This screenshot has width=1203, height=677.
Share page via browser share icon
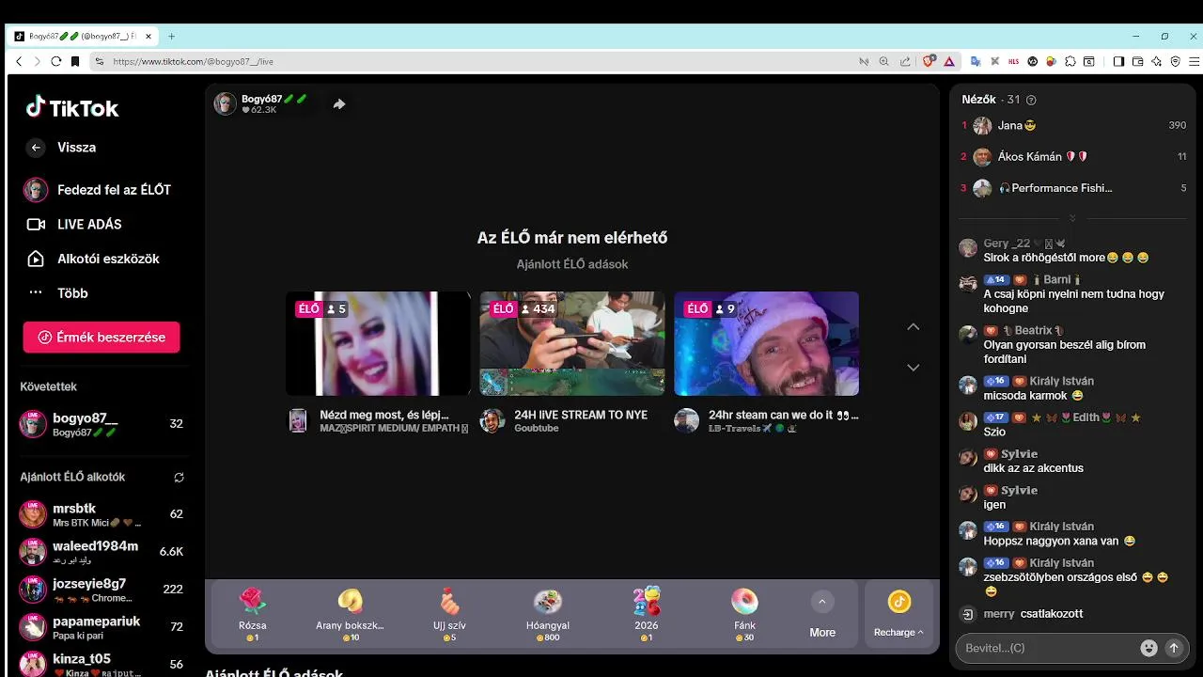(905, 61)
